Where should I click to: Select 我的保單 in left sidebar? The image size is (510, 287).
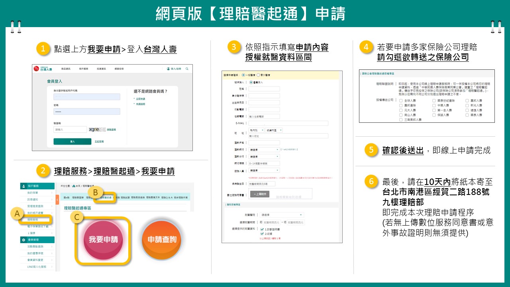click(37, 193)
